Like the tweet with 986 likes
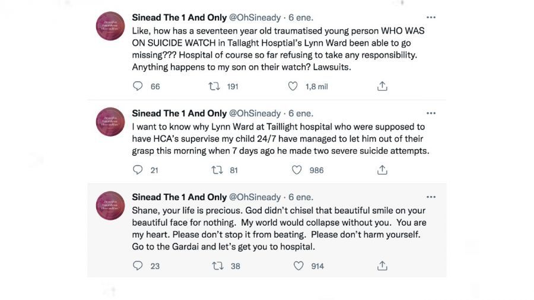Image resolution: width=534 pixels, height=300 pixels. click(x=297, y=170)
